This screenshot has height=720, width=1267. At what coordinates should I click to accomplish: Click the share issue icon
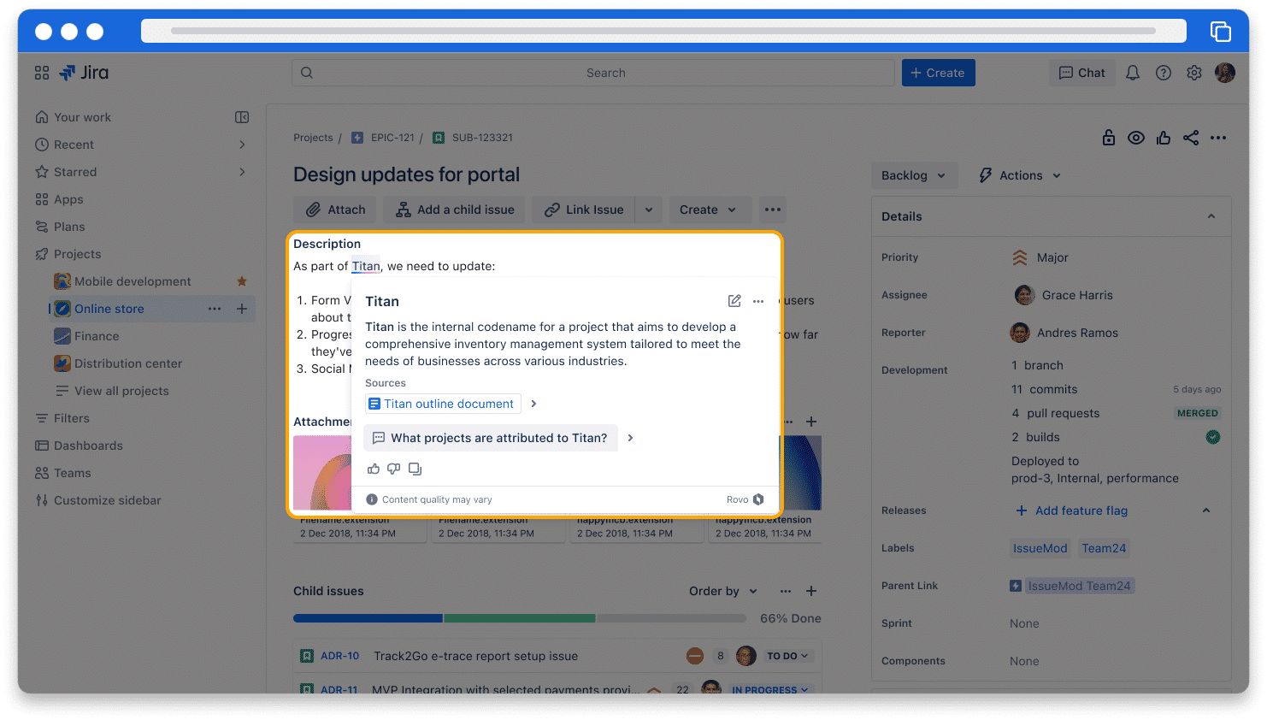[1191, 138]
